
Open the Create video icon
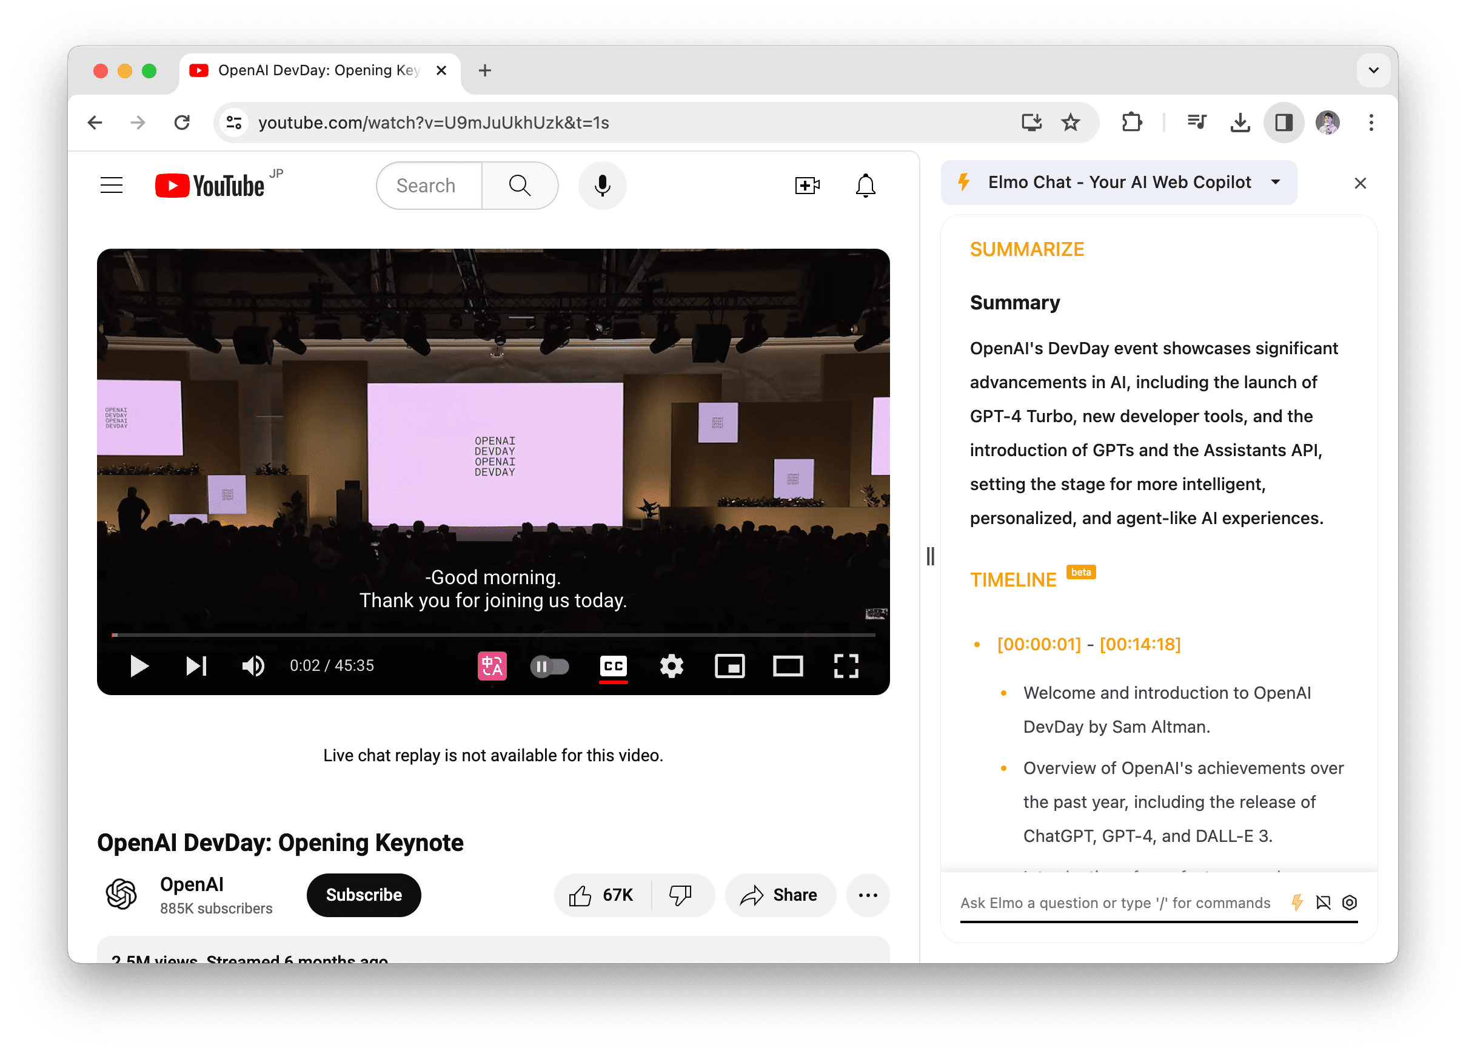[807, 185]
